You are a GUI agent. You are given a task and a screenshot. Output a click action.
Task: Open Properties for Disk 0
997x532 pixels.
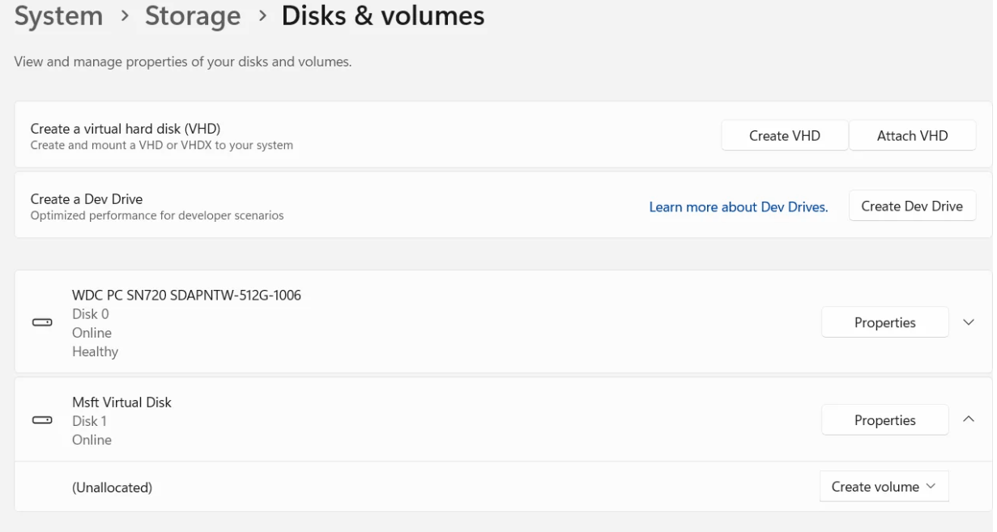(x=884, y=322)
